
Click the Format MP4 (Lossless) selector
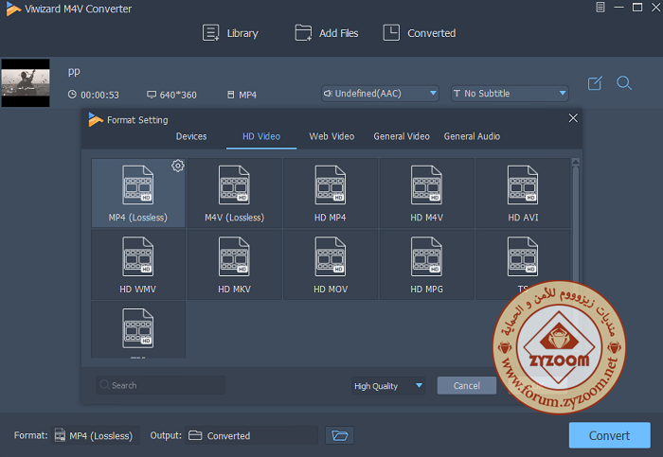click(x=95, y=435)
